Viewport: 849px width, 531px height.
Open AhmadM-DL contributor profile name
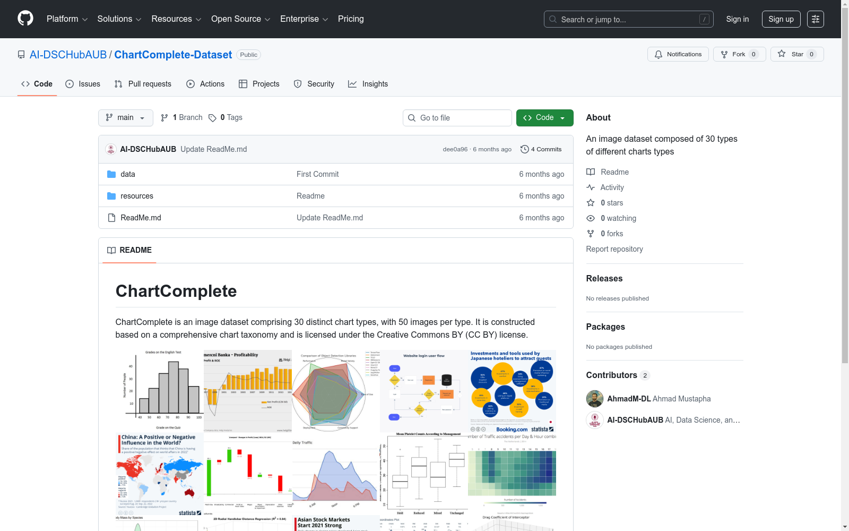click(629, 399)
